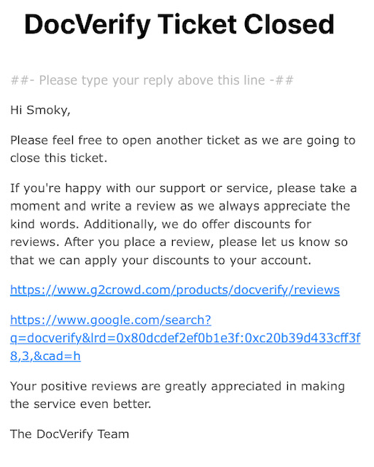
Task: Click the q=docverify&lrd link line
Action: pyautogui.click(x=185, y=339)
